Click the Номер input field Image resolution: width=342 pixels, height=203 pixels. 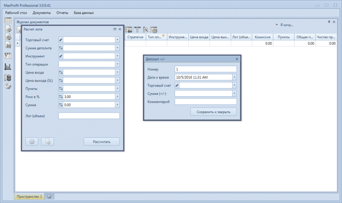pyautogui.click(x=206, y=69)
